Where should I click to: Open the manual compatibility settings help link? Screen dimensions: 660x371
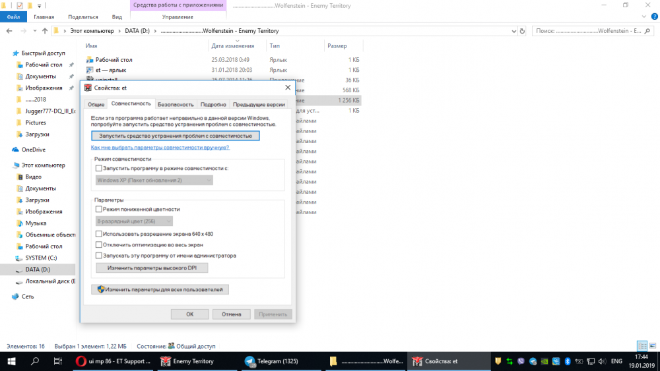pos(160,148)
